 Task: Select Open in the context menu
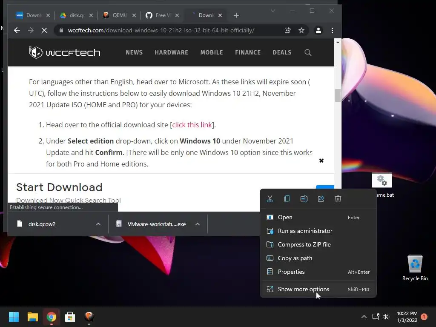(x=318, y=217)
